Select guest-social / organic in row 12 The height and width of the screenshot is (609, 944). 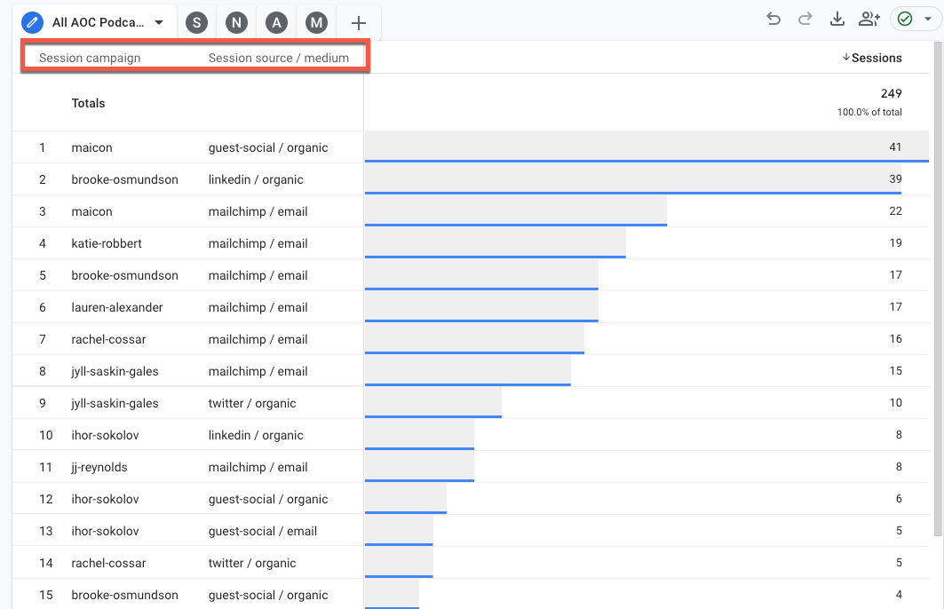[x=268, y=498]
